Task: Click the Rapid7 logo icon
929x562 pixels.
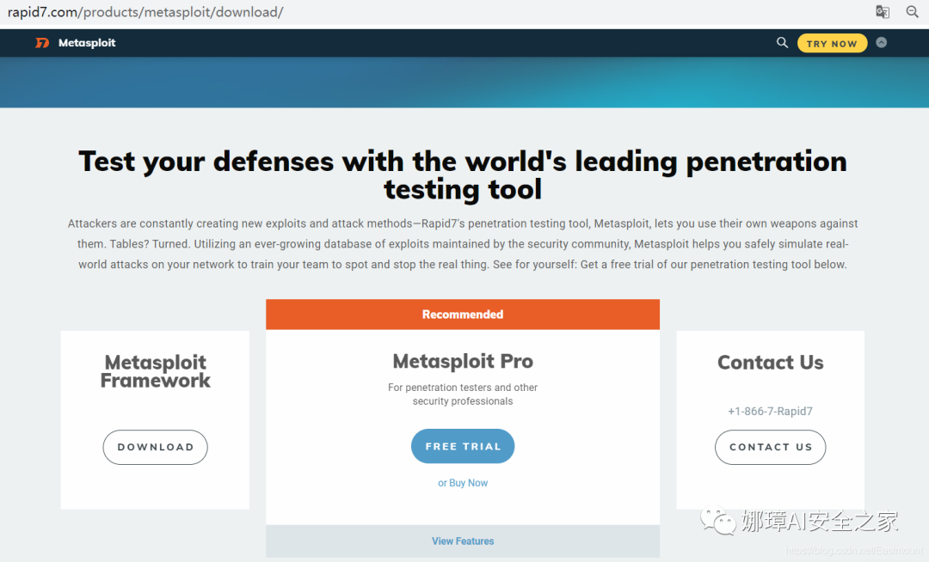Action: point(42,43)
